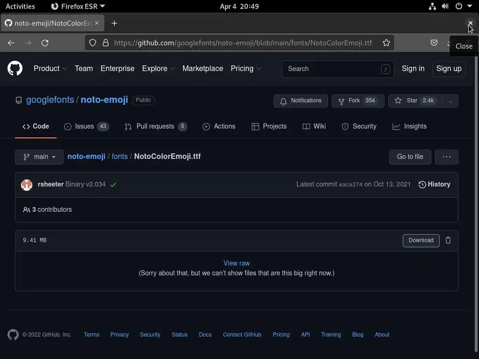Click the trash delete file icon
This screenshot has width=479, height=359.
[x=448, y=240]
